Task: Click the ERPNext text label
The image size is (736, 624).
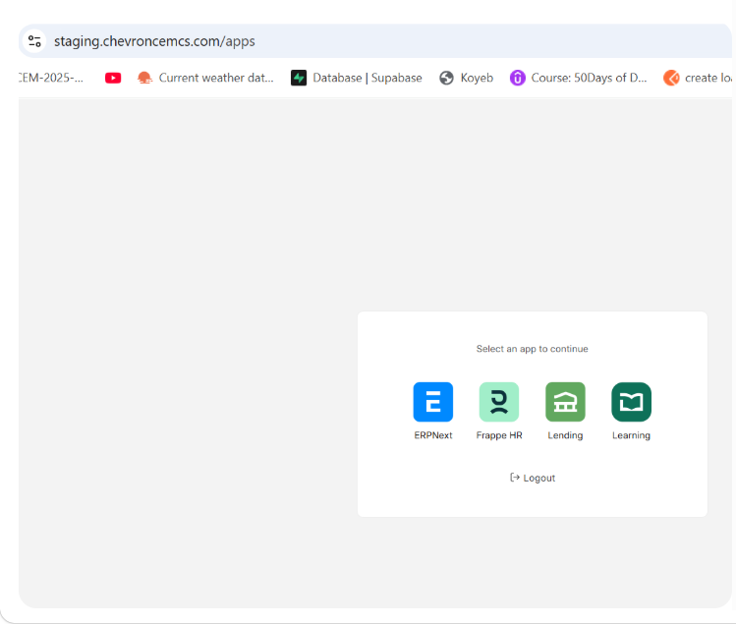Action: point(433,435)
